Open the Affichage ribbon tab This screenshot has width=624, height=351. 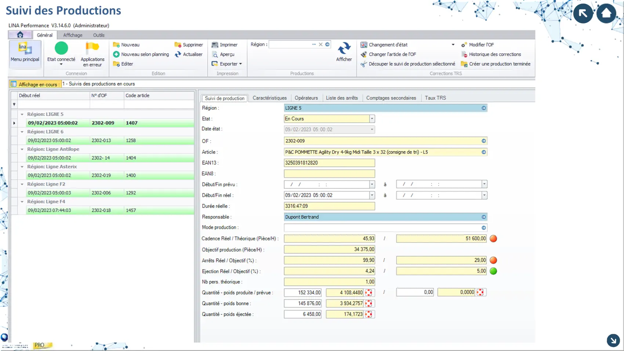click(x=73, y=35)
